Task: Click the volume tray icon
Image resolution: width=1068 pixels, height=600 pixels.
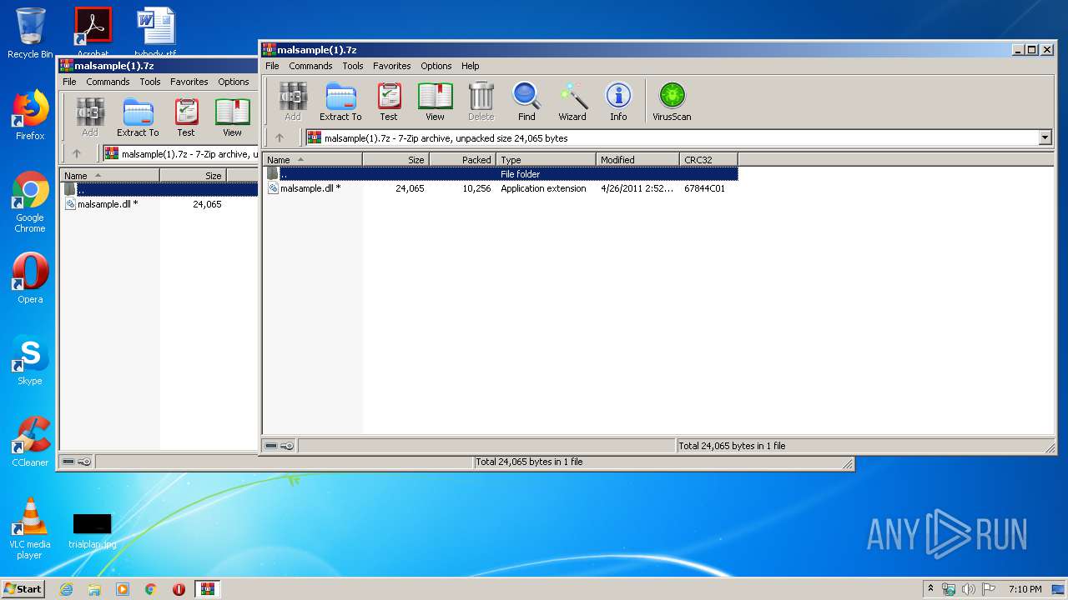Action: [x=969, y=589]
